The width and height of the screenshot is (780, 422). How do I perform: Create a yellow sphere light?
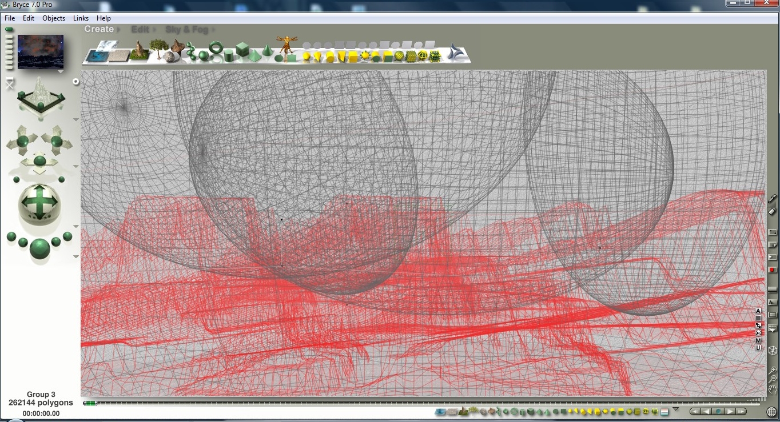click(307, 56)
